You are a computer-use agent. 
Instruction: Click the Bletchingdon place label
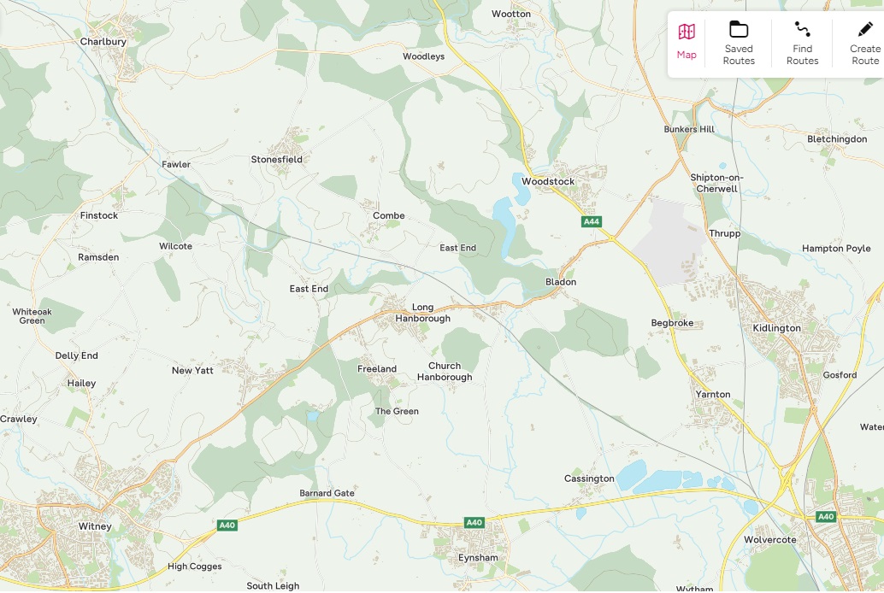point(837,139)
